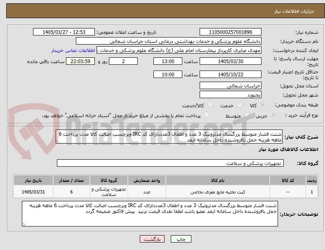Screen dimensions: 325x250
Task: Select the متوسط purchase type radio
Action: (247, 115)
